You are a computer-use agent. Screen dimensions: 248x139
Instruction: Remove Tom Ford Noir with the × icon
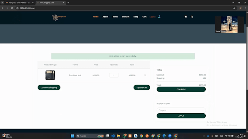pos(145,75)
